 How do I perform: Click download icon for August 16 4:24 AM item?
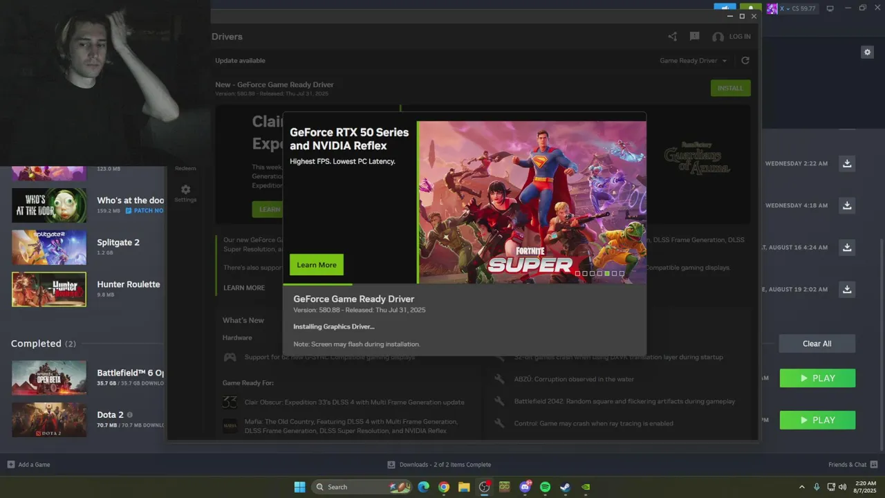pos(847,247)
